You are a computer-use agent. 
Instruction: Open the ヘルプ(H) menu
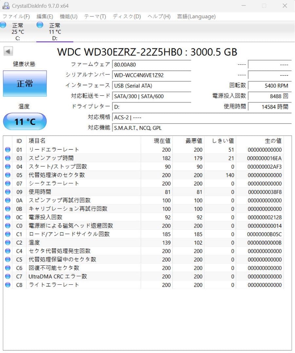pos(159,16)
